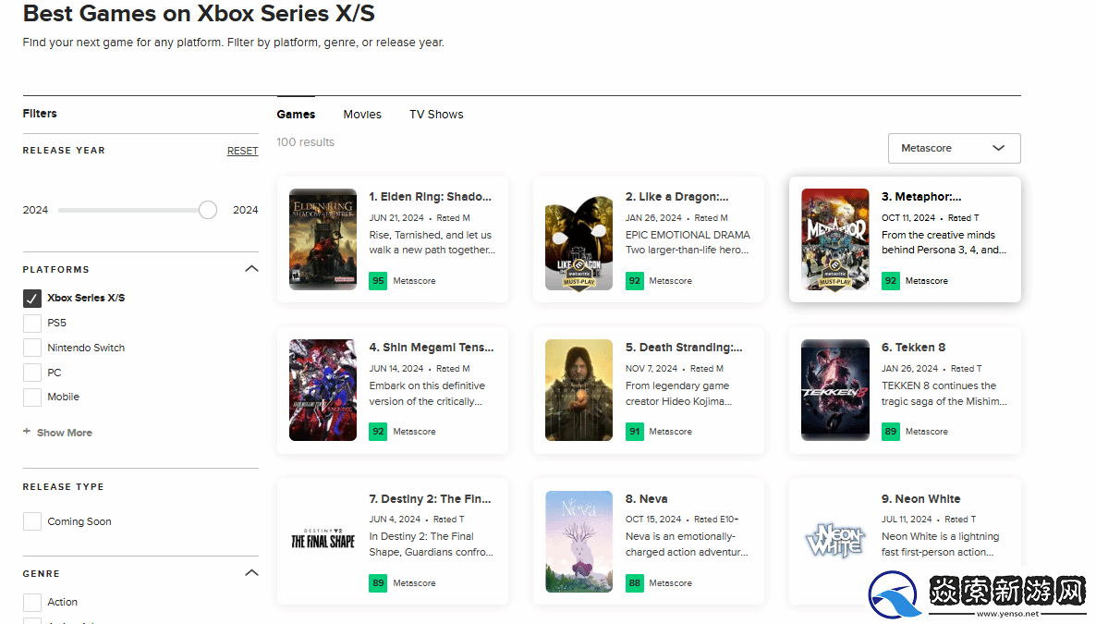Viewport: 1096px width, 624px height.
Task: Click the Destiny 2 Final Shape logo
Action: [323, 541]
